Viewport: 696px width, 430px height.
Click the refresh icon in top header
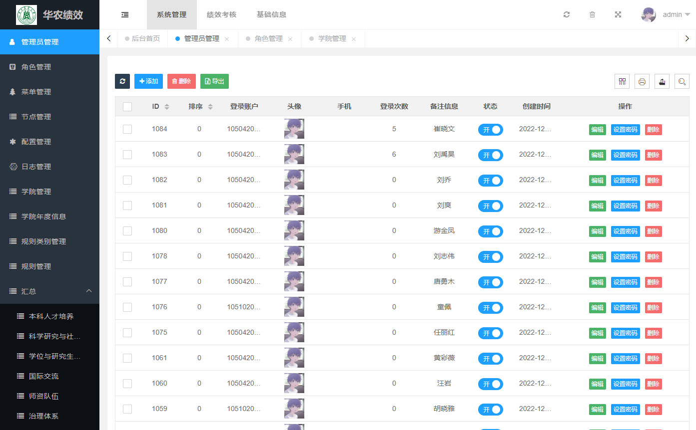(x=566, y=15)
